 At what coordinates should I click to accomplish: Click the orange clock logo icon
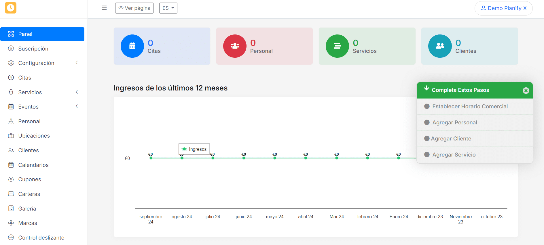(11, 8)
